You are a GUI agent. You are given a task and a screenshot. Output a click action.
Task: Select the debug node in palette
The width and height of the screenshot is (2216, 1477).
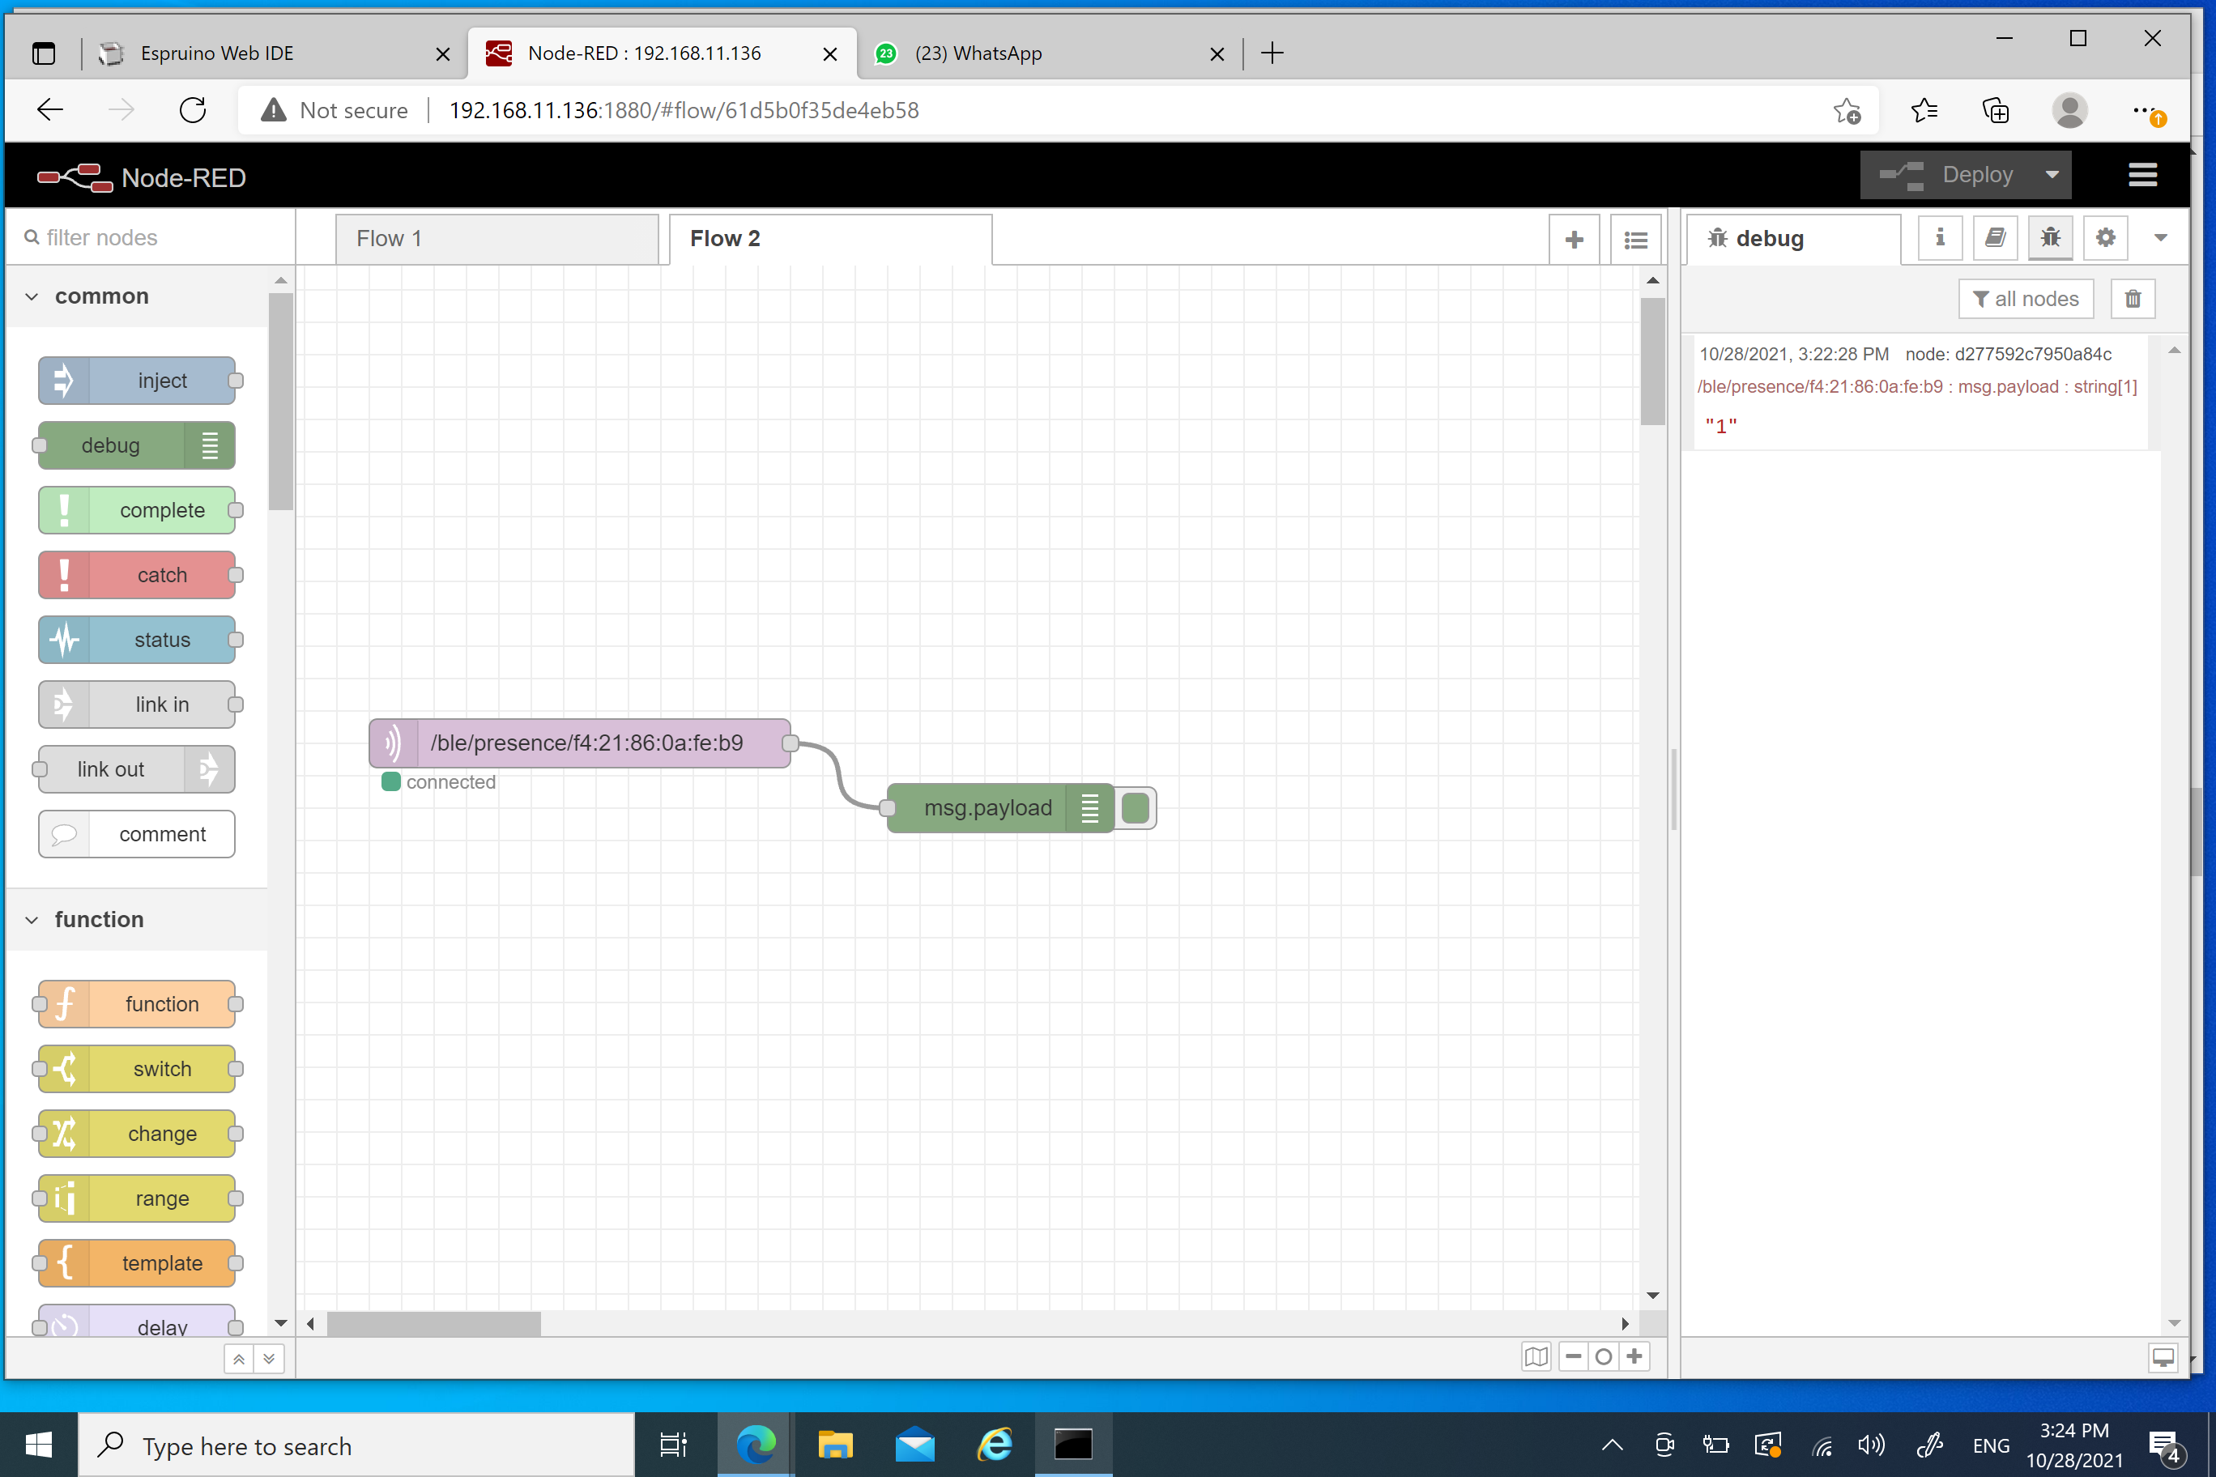[138, 445]
